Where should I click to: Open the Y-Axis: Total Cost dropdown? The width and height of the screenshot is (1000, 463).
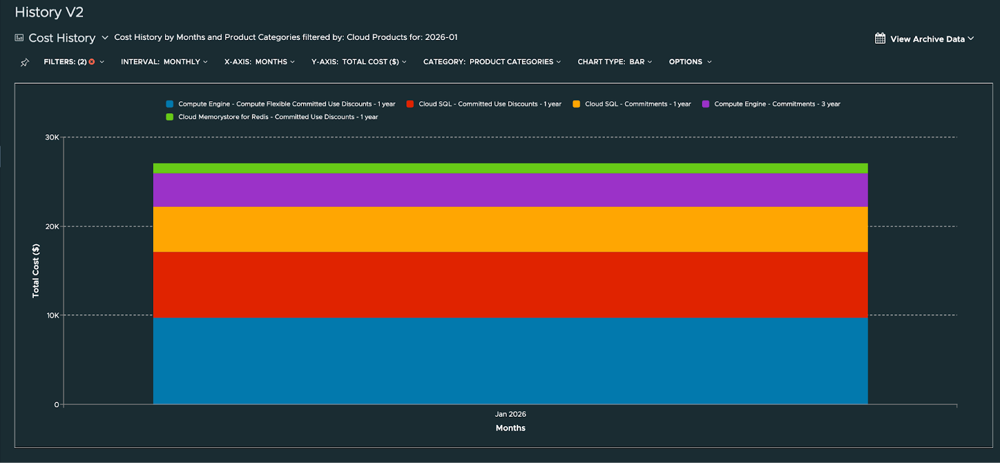359,62
